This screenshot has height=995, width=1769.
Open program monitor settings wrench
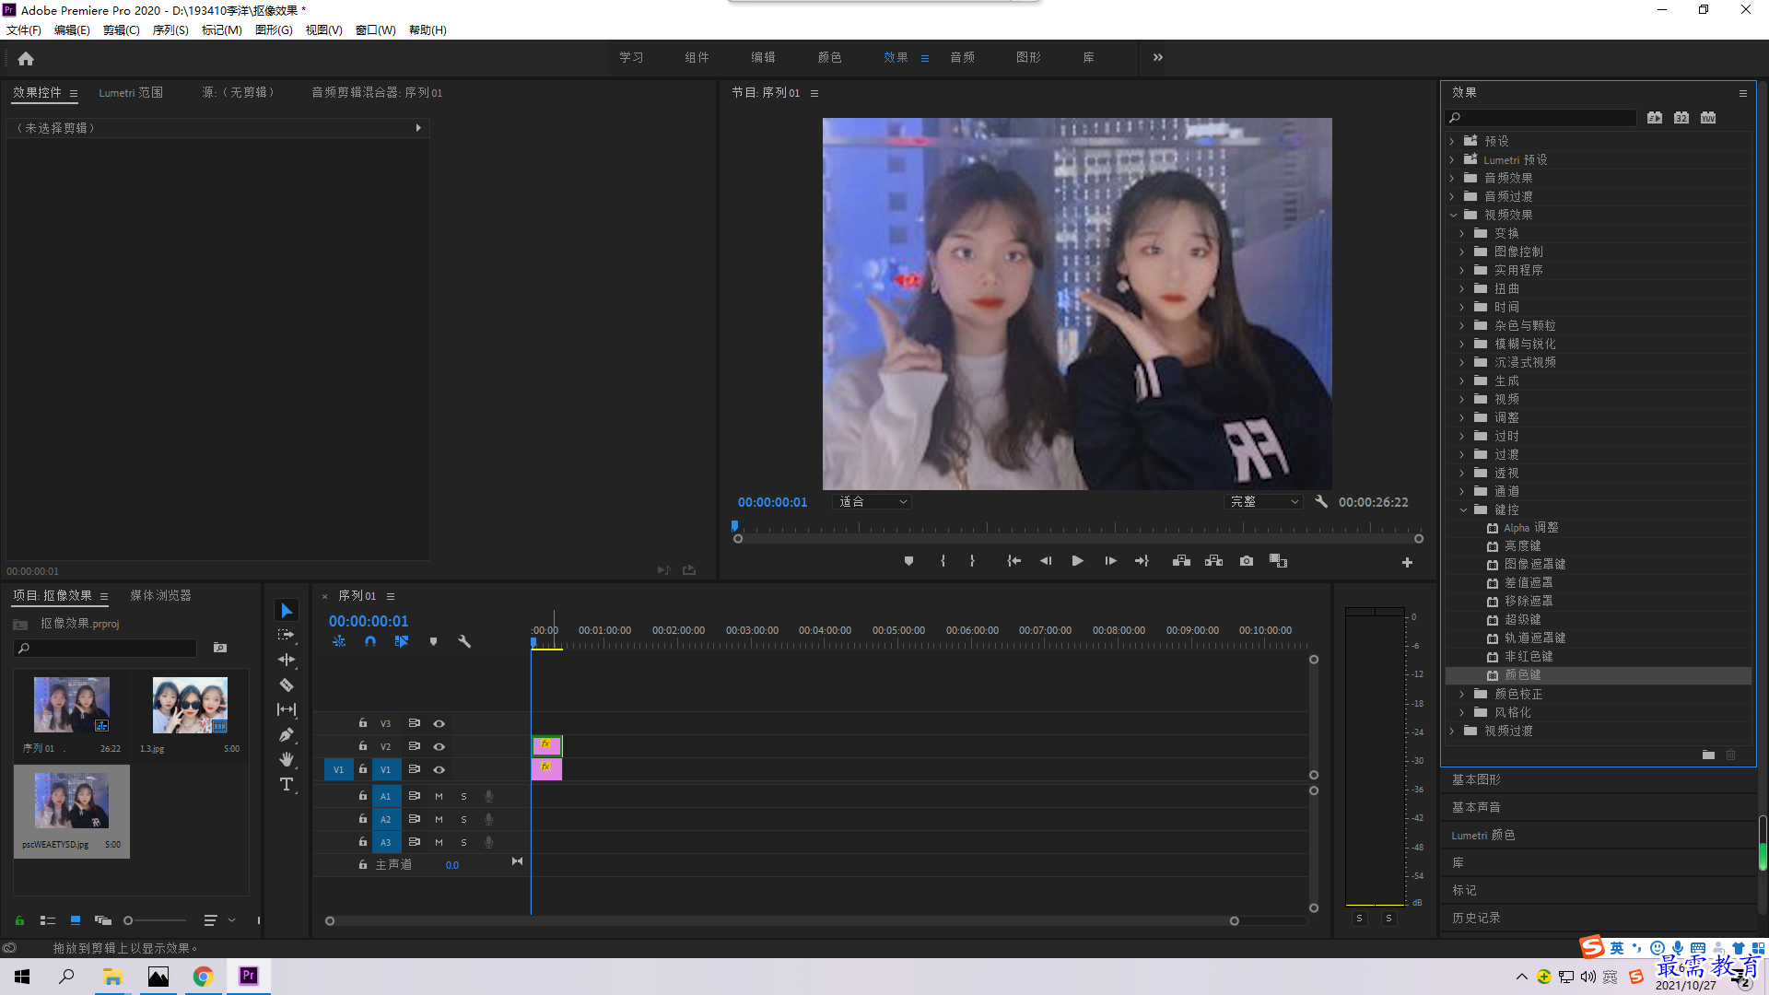(1321, 501)
